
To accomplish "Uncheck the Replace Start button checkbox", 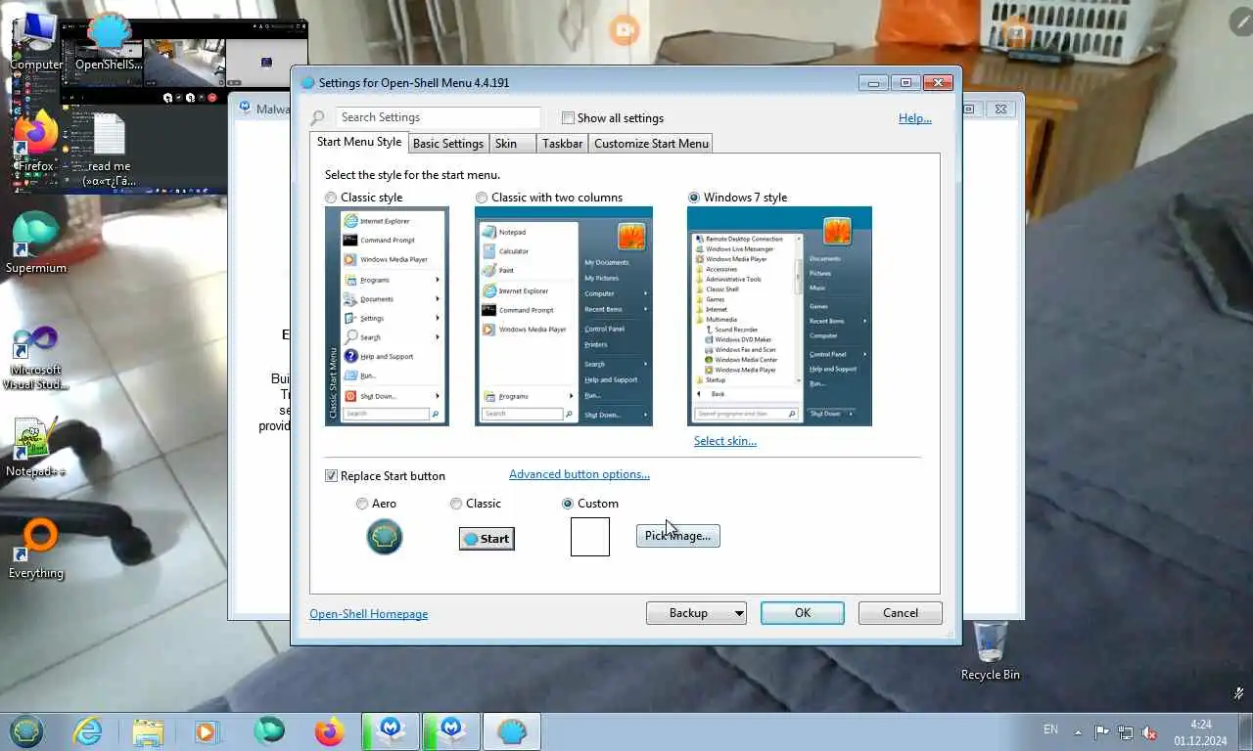I will (331, 476).
